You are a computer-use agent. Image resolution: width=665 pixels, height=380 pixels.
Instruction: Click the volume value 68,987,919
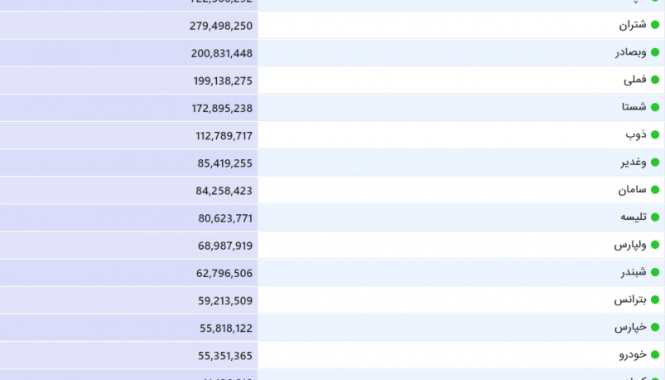coord(225,246)
